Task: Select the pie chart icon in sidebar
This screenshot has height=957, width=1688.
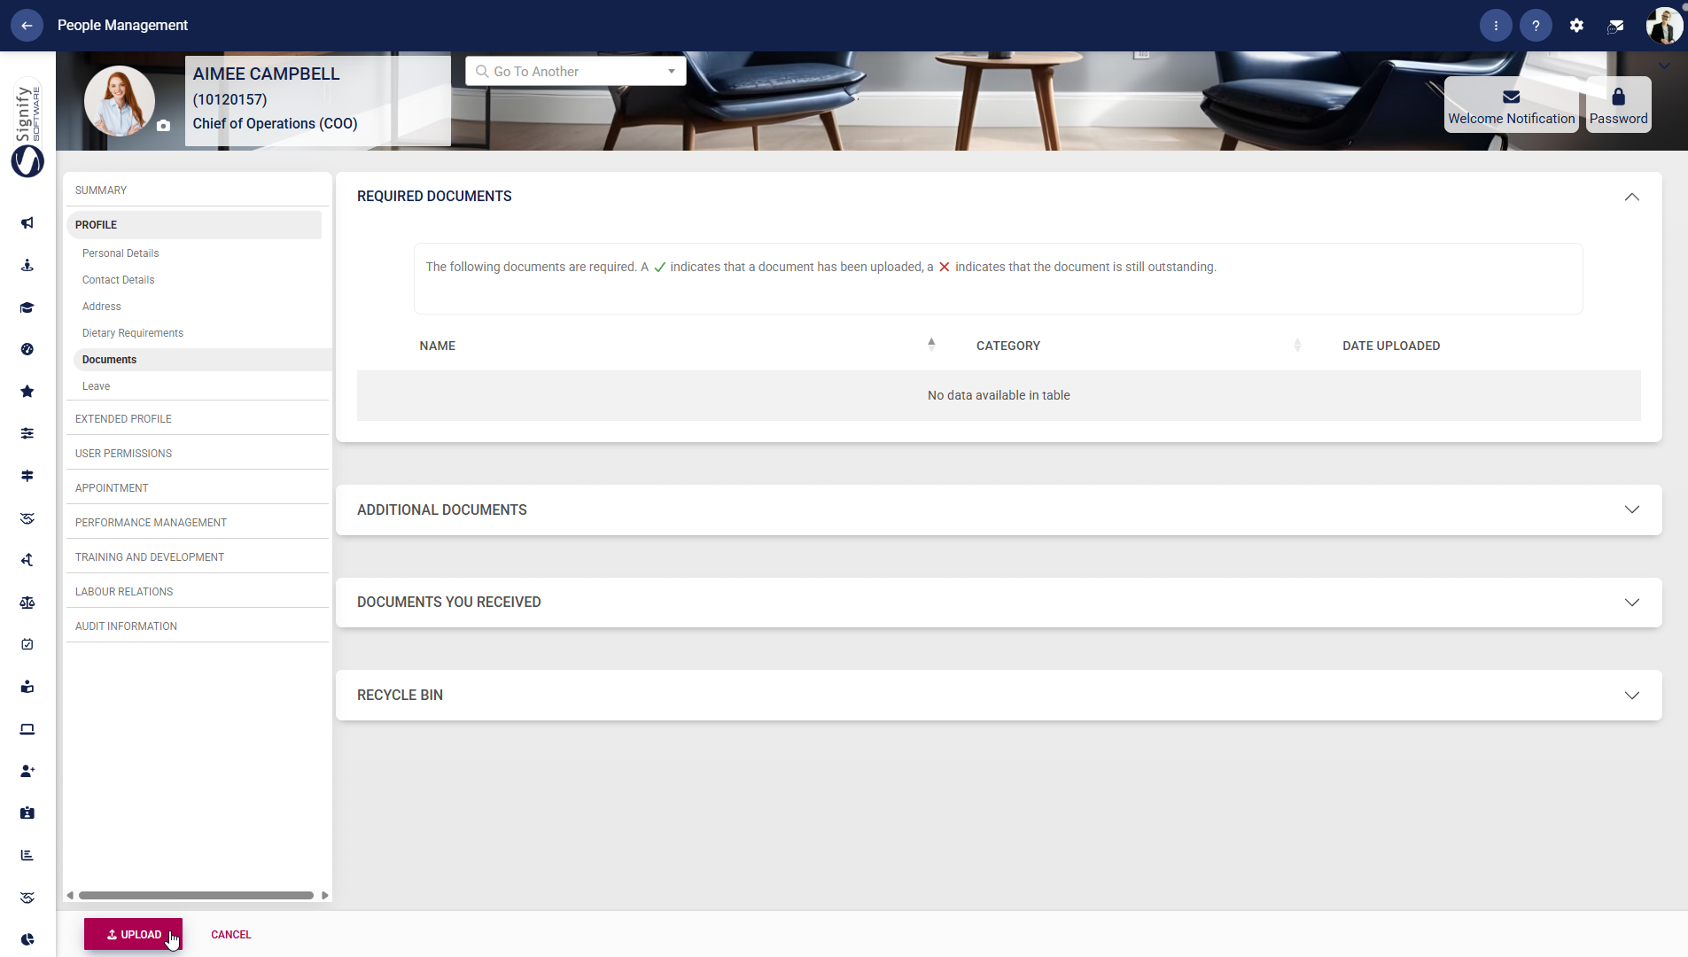Action: (x=27, y=939)
